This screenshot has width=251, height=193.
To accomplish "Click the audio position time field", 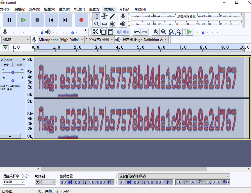I will pos(86,182).
